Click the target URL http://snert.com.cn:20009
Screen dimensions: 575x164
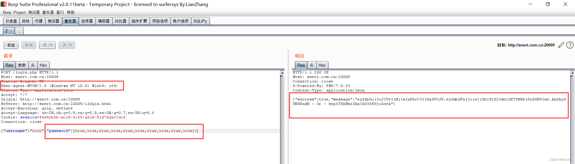point(531,45)
